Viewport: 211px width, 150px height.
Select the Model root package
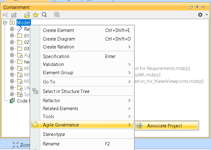[23, 22]
